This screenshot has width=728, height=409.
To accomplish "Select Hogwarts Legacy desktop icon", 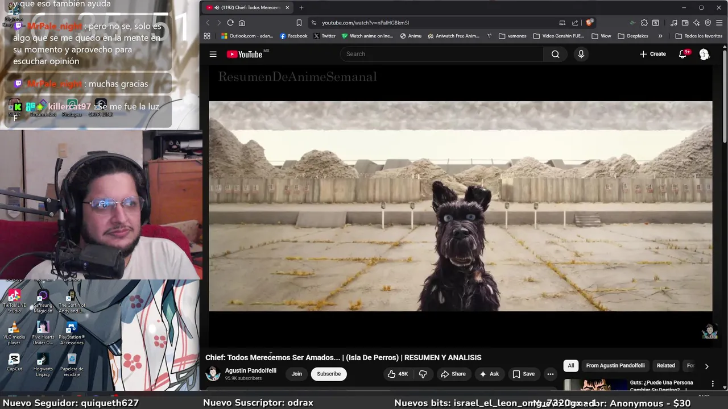I will 43,365.
